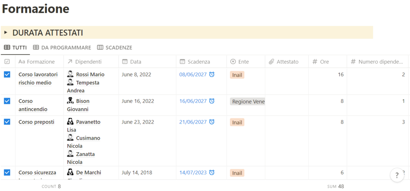The width and height of the screenshot is (410, 191).
Task: Toggle the Corso antincendio row checkbox
Action: pyautogui.click(x=7, y=101)
